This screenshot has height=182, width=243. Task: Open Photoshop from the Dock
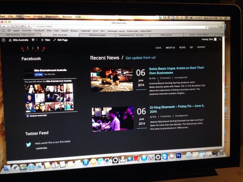click(178, 155)
